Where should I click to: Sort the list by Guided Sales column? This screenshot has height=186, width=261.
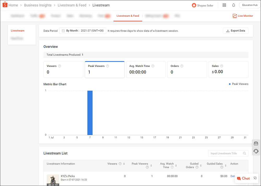pos(226,166)
